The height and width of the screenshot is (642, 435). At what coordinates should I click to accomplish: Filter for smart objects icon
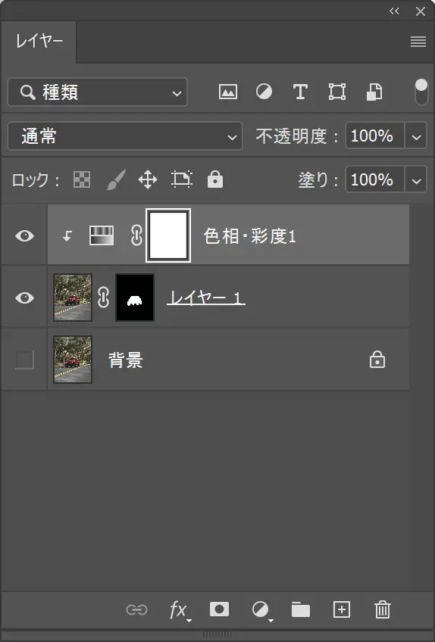point(374,92)
